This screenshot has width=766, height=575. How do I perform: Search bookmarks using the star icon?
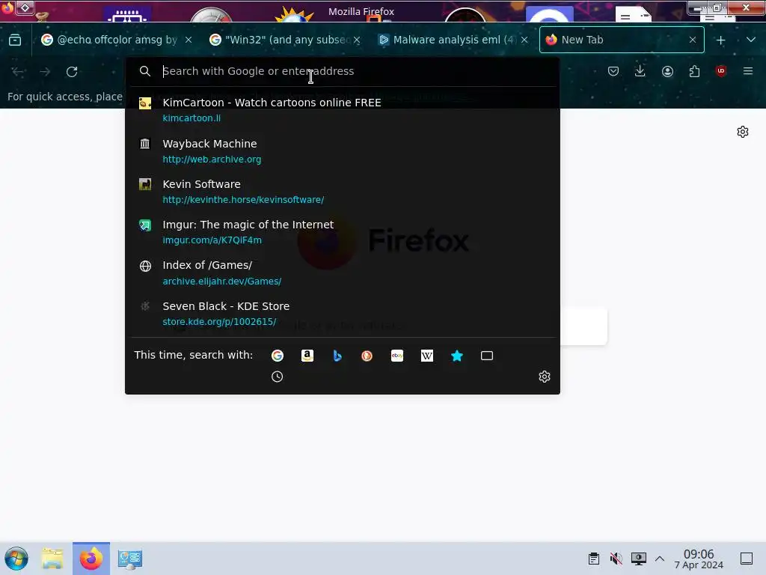point(457,356)
